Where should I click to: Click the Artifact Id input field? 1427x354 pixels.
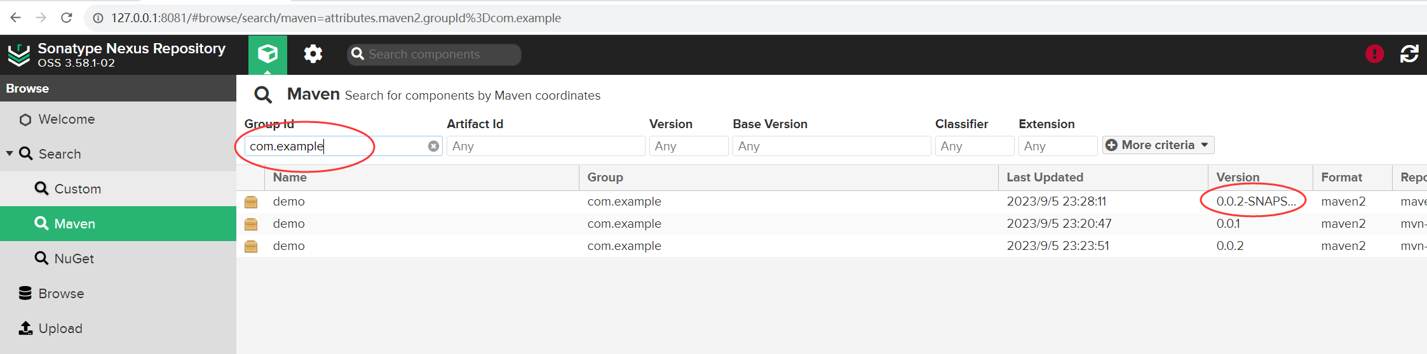pos(545,147)
